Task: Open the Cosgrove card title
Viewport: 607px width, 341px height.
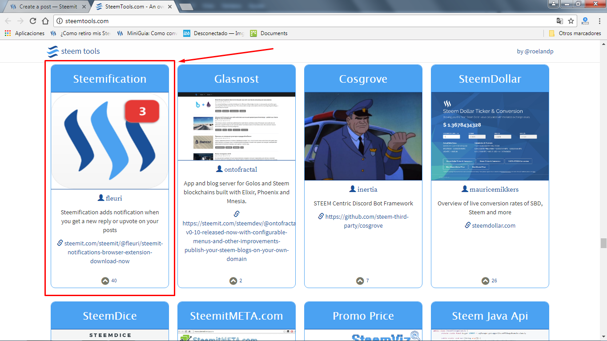Action: pyautogui.click(x=363, y=79)
